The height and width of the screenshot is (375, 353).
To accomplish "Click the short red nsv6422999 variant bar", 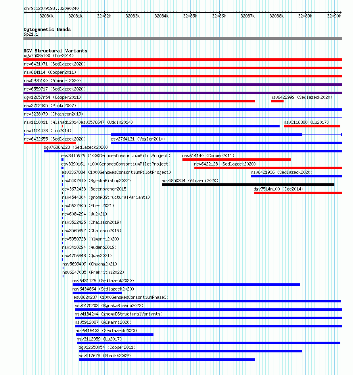I will (x=277, y=102).
